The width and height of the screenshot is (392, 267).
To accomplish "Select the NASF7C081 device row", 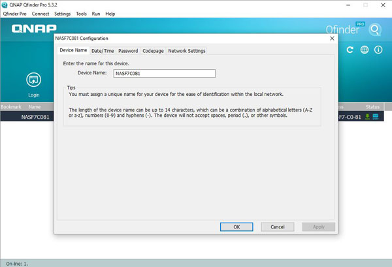I will [192, 116].
